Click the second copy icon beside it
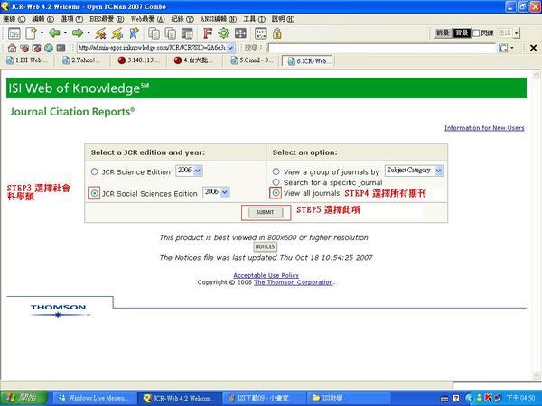 click(x=171, y=33)
